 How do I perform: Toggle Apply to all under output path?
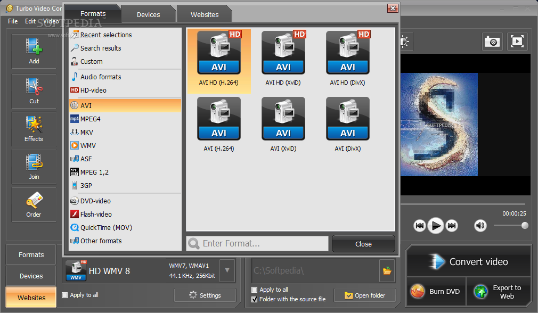click(x=254, y=290)
